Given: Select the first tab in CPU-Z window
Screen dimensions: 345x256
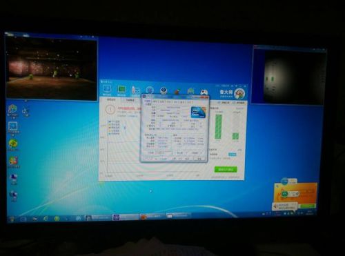Looking at the screenshot, I should point(147,101).
